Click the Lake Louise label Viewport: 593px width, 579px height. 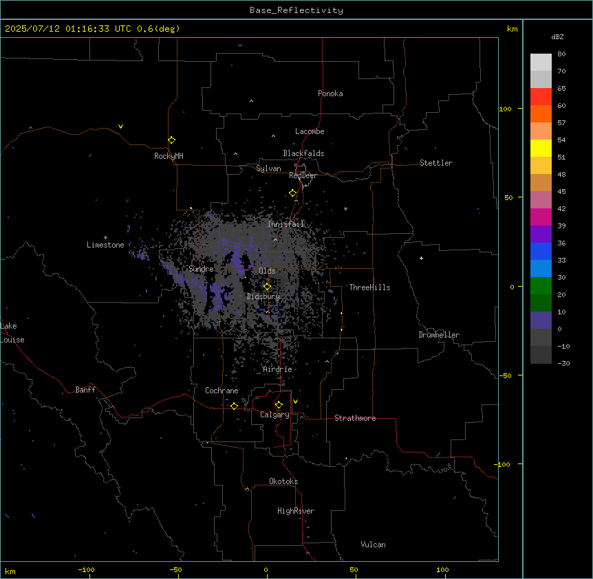click(x=12, y=333)
